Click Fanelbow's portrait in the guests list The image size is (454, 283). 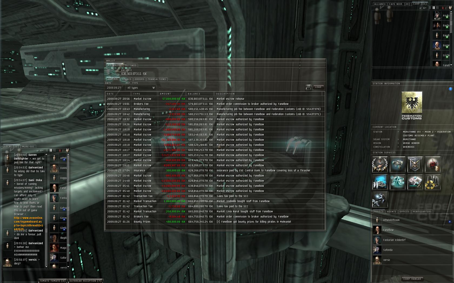coord(377,230)
